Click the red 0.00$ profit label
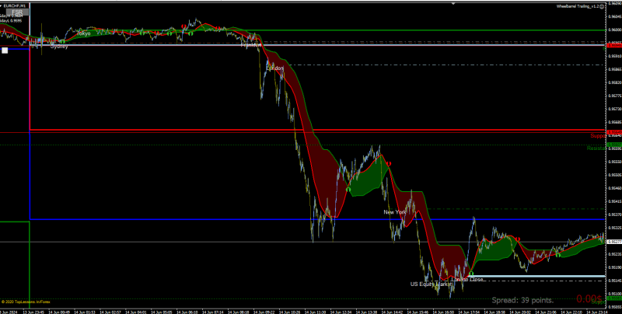This screenshot has height=314, width=622. point(589,298)
